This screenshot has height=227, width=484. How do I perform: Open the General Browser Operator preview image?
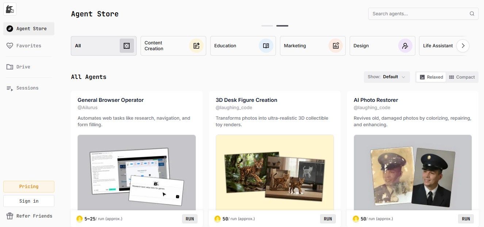[137, 172]
